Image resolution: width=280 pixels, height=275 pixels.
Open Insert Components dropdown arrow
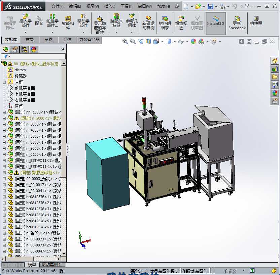pos(25,33)
